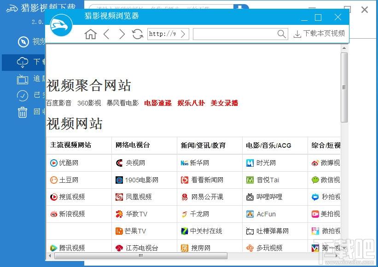Click the horizontal scrollbar right arrow

[x=337, y=255]
